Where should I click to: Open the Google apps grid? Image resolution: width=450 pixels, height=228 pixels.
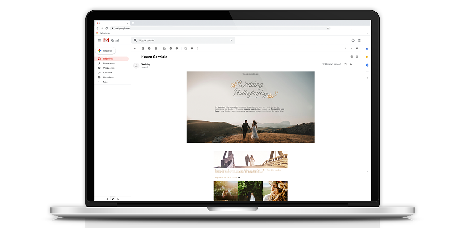pos(359,40)
